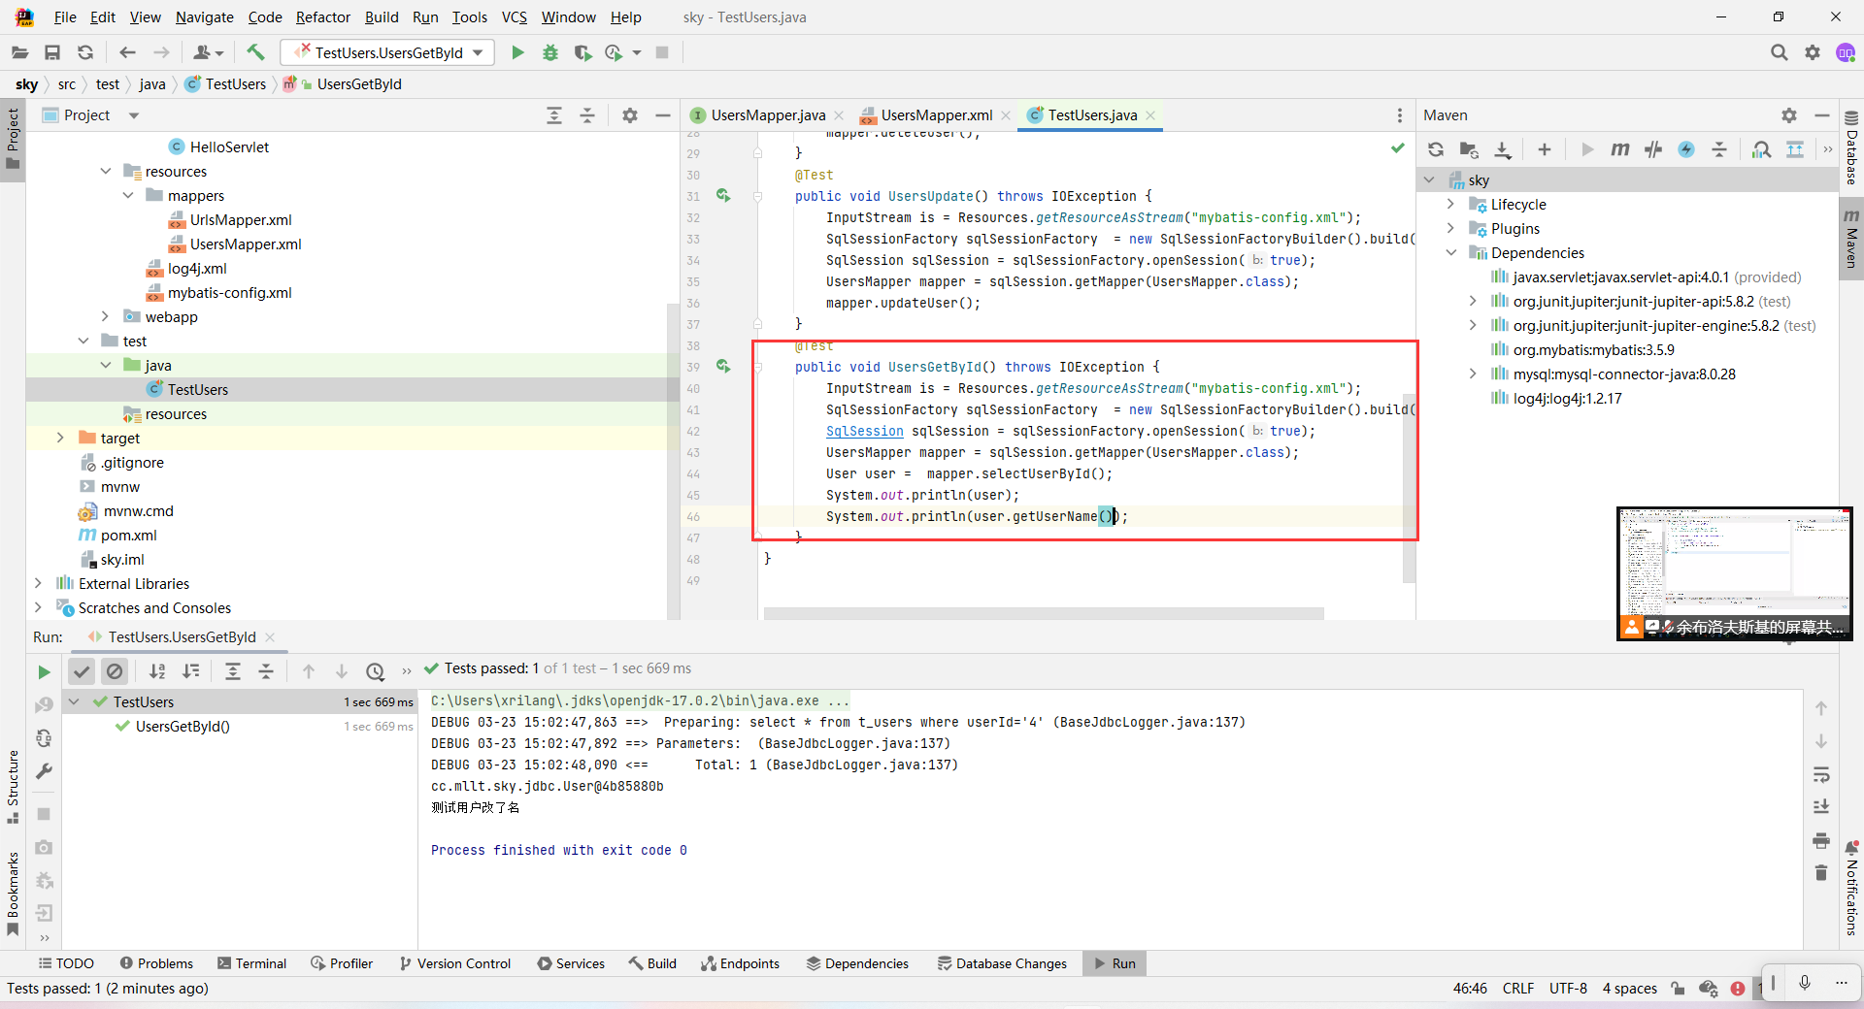Toggle the Database tool window stripe
The width and height of the screenshot is (1864, 1009).
coord(1851,148)
